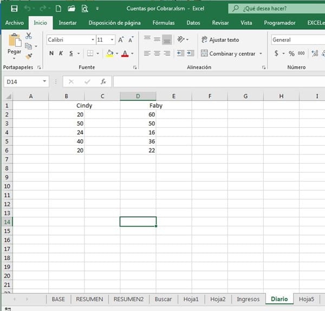The image size is (325, 311).
Task: Select the Format Painter brush
Action: coord(29,56)
